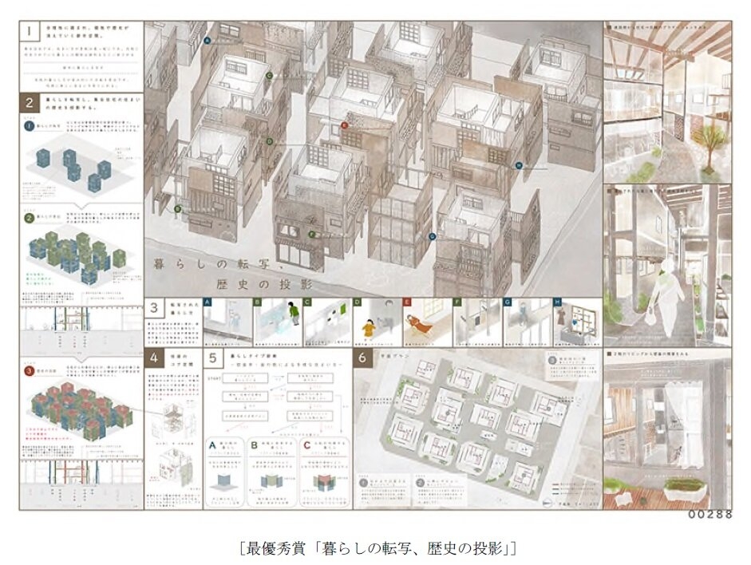Click the top right interior perspective with tree

[667, 100]
